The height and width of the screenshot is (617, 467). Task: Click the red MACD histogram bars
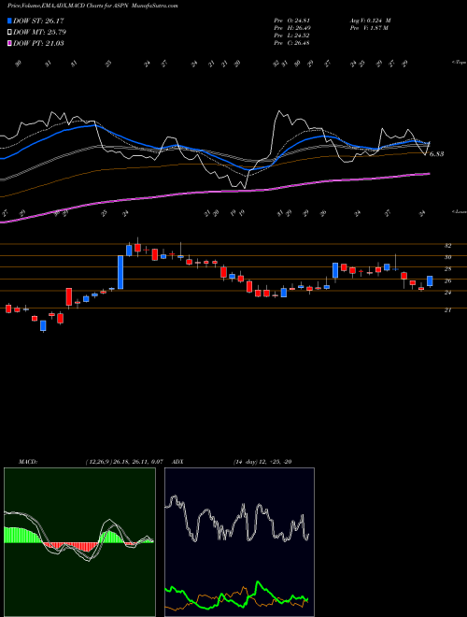[71, 547]
